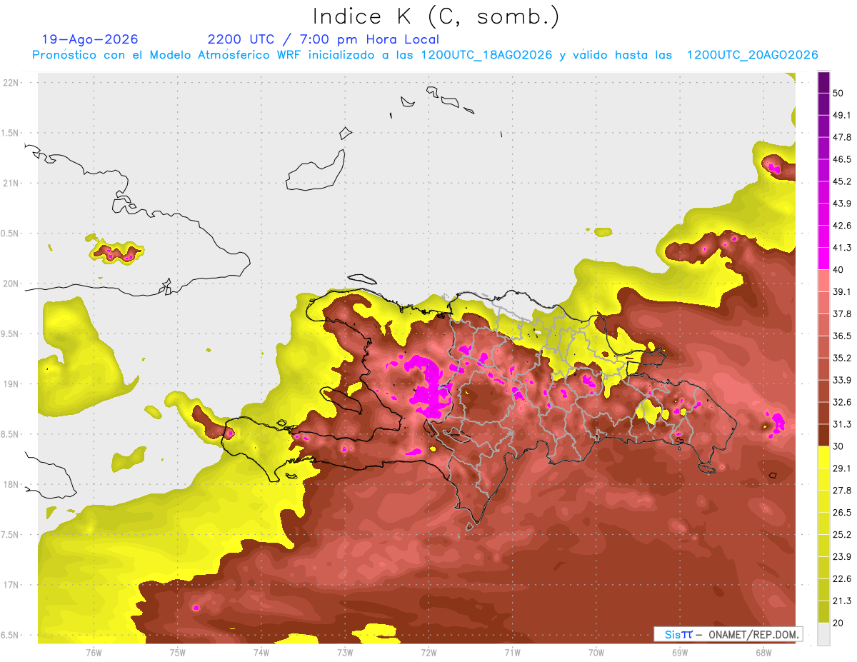Image resolution: width=857 pixels, height=662 pixels.
Task: Click the "71W" longitude axis label
Action: click(x=512, y=652)
